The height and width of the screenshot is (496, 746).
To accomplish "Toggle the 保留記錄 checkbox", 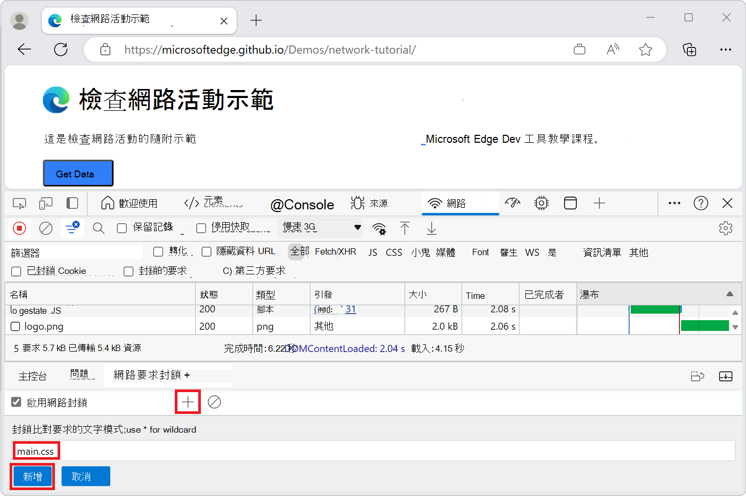I will (x=122, y=228).
